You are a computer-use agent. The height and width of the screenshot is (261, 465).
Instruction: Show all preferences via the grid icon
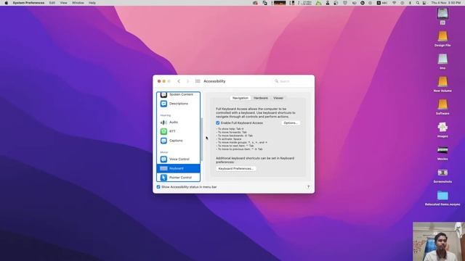pos(198,81)
